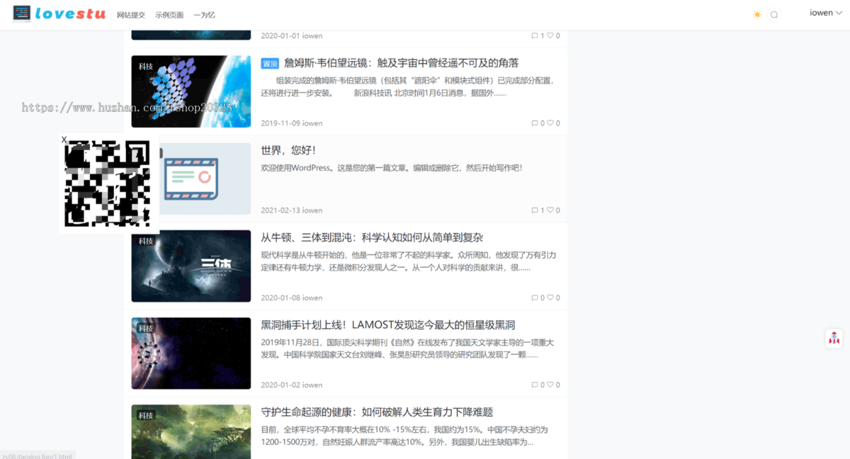Click the 科技 tag on the telescope thumbnail
850x459 pixels.
pyautogui.click(x=146, y=66)
